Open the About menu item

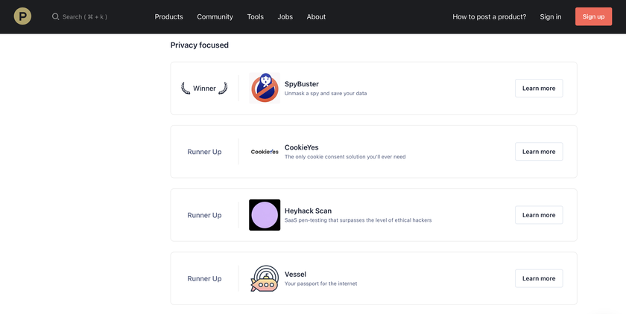point(316,16)
